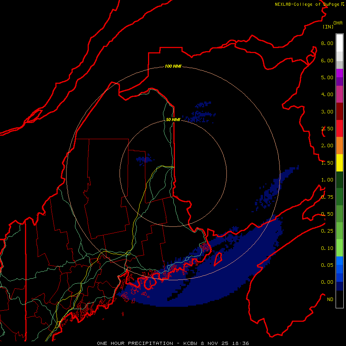
Task: Click the white 8.00 legend swatch
Action: pyautogui.click(x=339, y=43)
